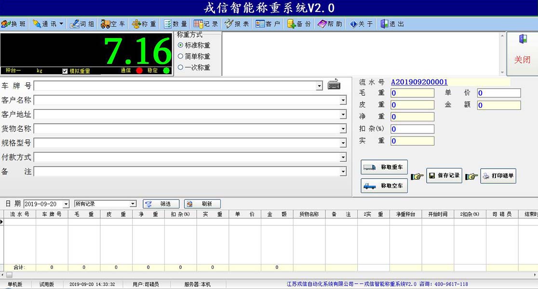Click the 单机版 status bar entry

pos(15,284)
